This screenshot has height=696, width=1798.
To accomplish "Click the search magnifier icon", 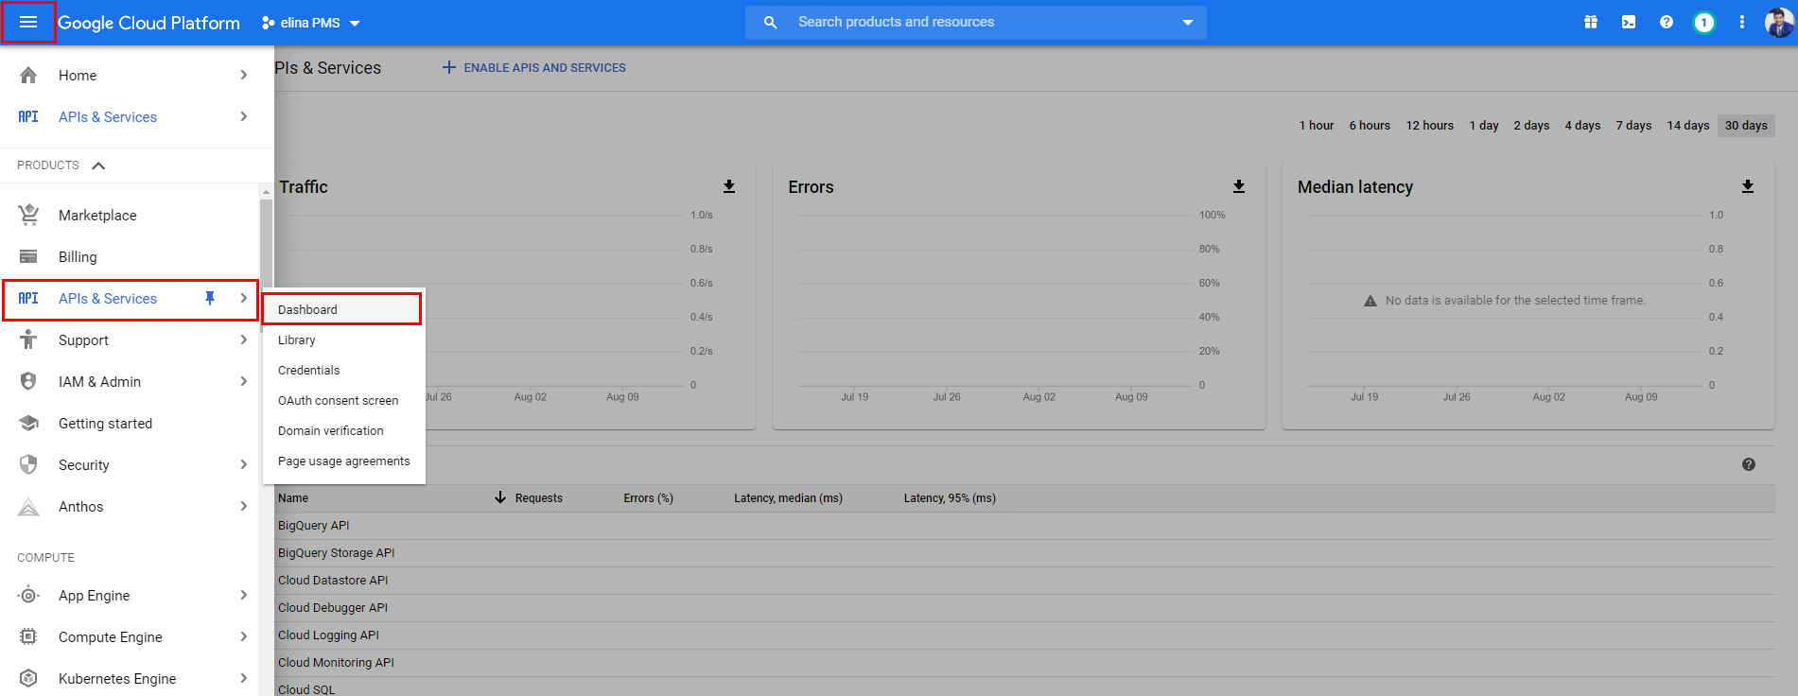I will [x=770, y=22].
